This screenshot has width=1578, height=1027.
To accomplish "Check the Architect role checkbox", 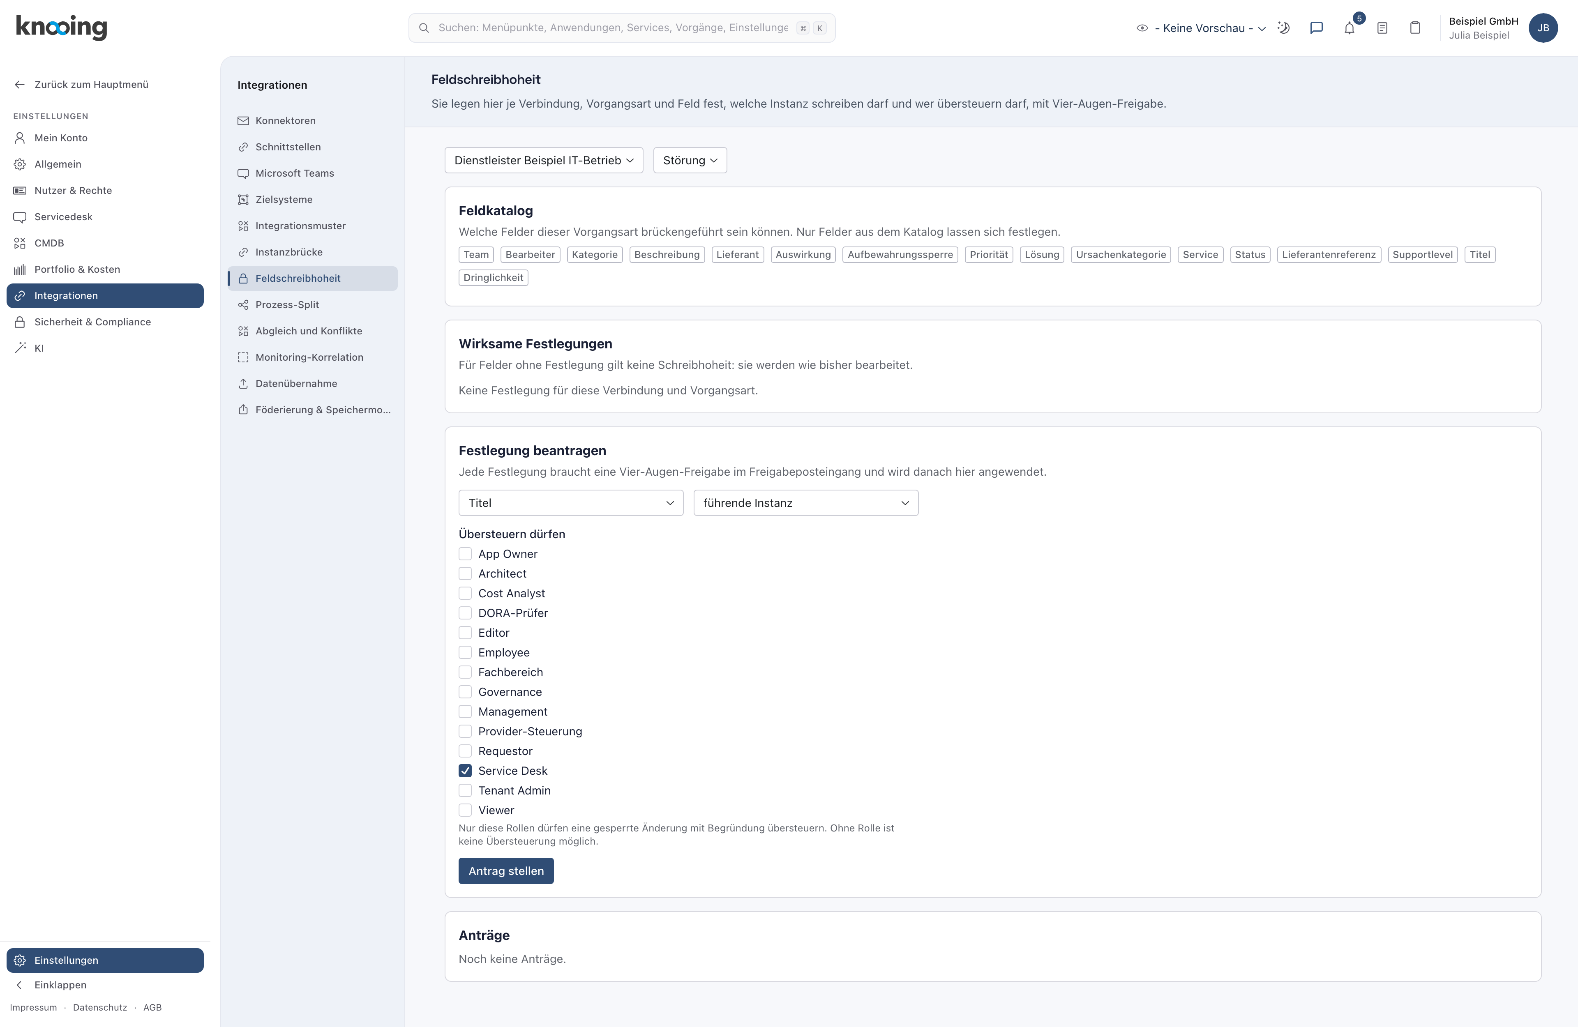I will pyautogui.click(x=466, y=573).
